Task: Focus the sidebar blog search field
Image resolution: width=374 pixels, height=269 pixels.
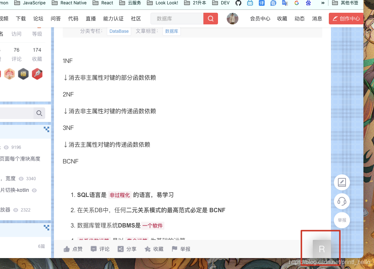Action: (17, 113)
